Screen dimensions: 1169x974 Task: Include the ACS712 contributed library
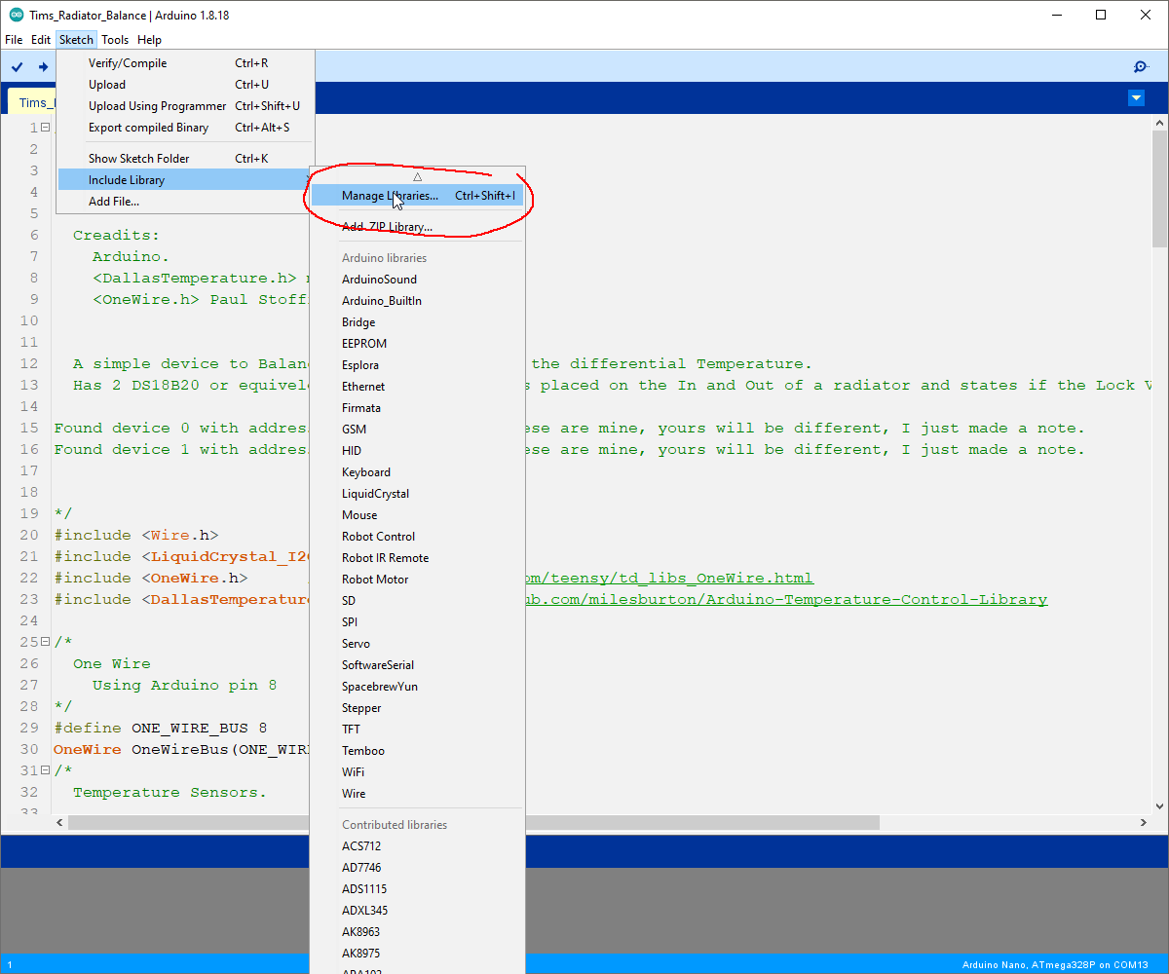[x=417, y=846]
